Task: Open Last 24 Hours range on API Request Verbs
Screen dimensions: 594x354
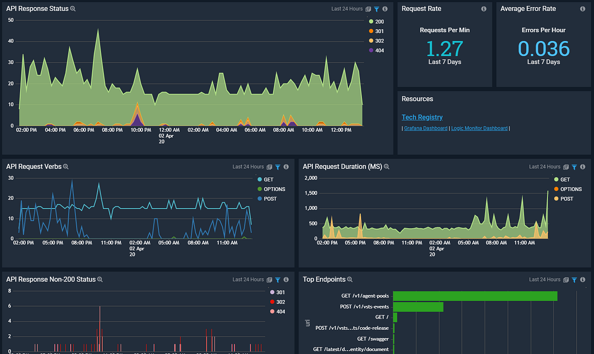Action: (248, 167)
